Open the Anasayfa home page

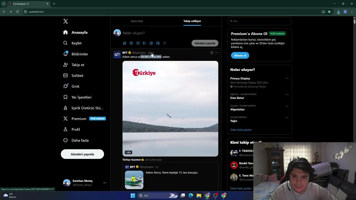tap(75, 32)
